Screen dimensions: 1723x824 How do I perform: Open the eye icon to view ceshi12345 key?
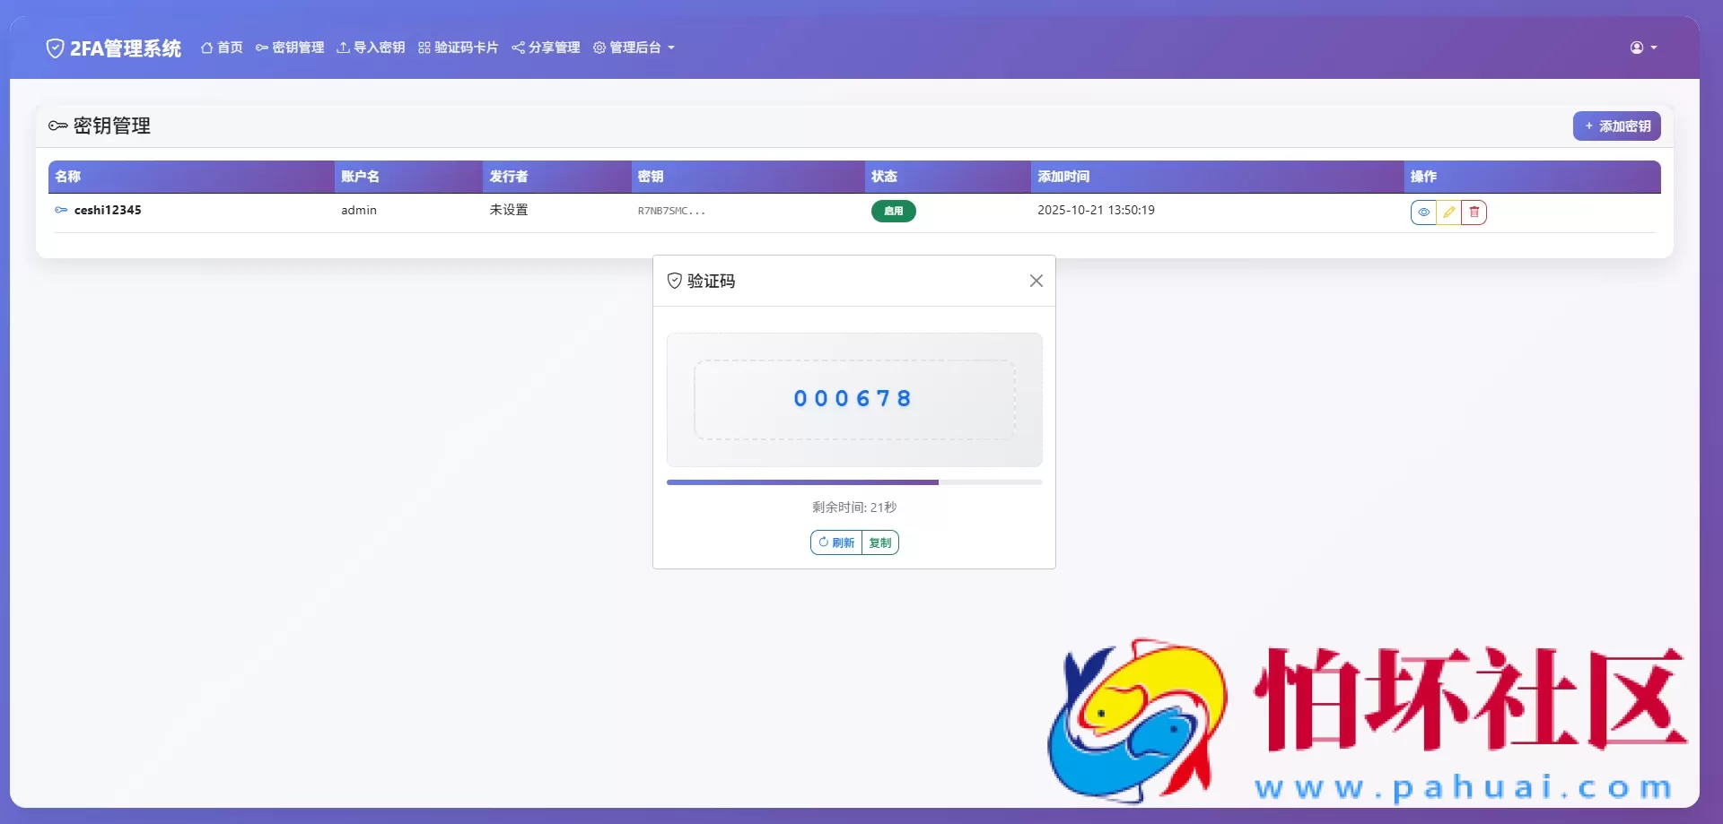[x=1424, y=212]
